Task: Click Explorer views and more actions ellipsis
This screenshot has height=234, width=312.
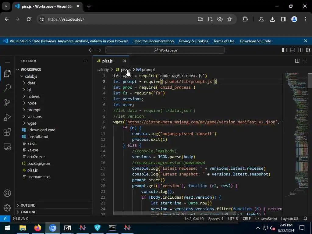Action: click(85, 61)
